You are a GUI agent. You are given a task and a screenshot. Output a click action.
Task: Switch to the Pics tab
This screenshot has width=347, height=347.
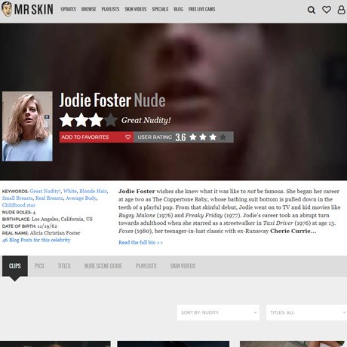(x=39, y=266)
